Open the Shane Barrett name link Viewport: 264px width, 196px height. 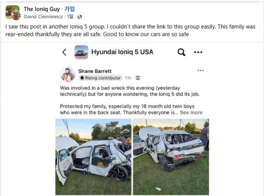coord(95,71)
